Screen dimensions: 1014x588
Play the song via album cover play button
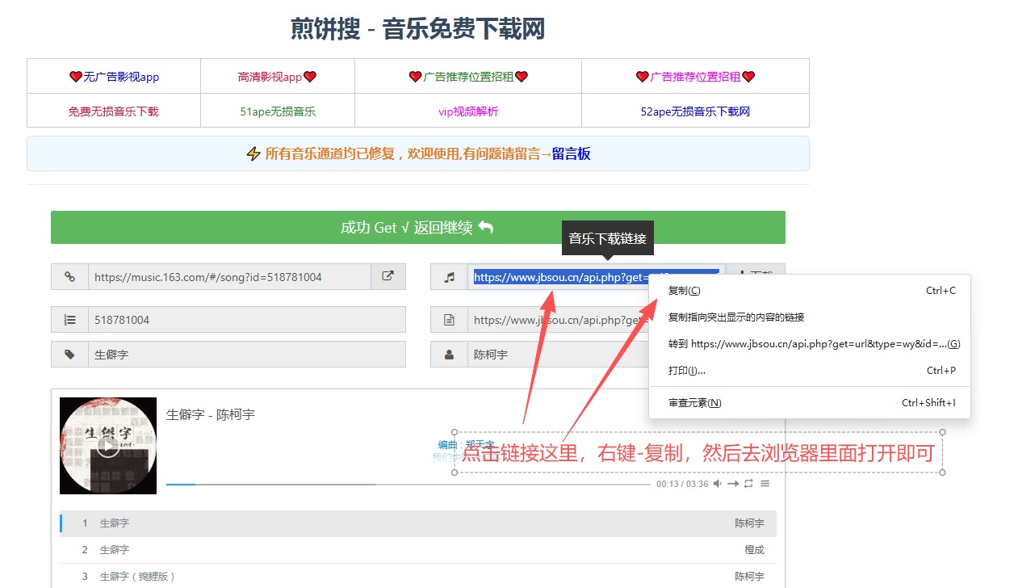[x=108, y=446]
